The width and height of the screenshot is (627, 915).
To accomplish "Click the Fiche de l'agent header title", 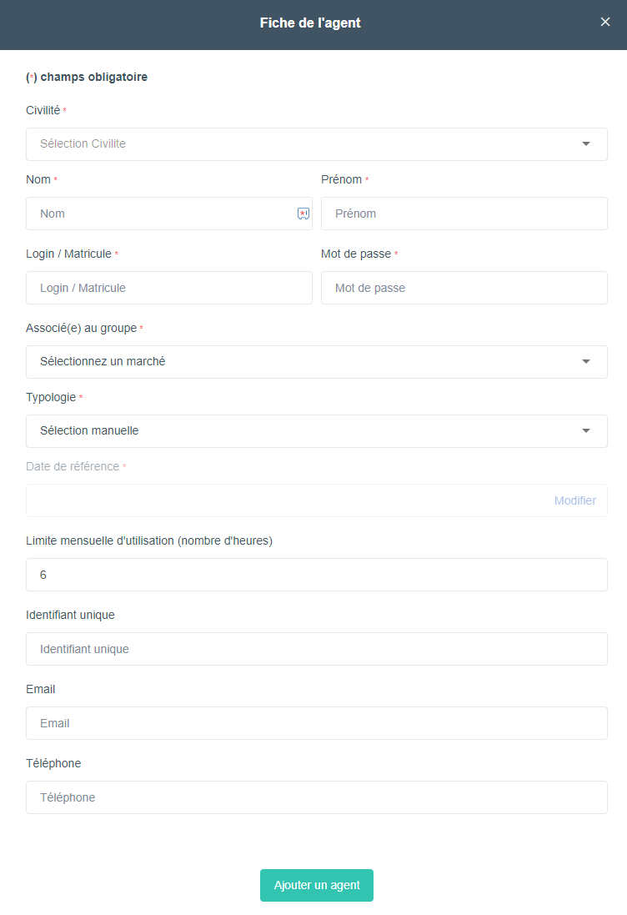I will click(310, 23).
